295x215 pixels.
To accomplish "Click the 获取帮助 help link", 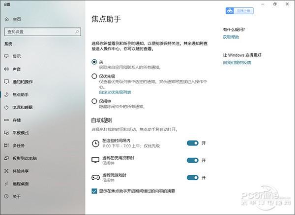I will [231, 37].
